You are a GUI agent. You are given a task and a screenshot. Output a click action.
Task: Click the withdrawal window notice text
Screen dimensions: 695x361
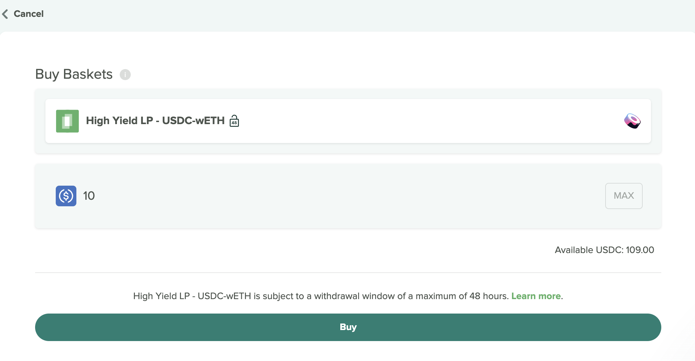click(348, 296)
